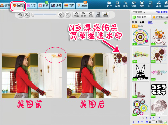Viewport: 168px width, 125px height.
Task: Switch to the 文字 text tab
Action: 31,6
